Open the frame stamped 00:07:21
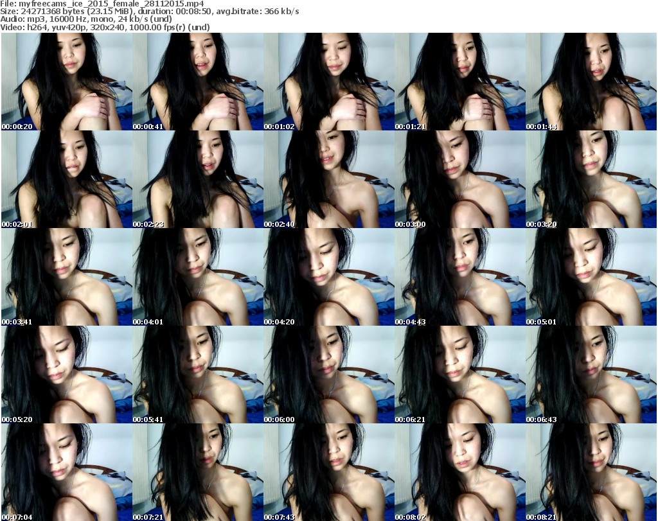658x521 pixels. 198,472
